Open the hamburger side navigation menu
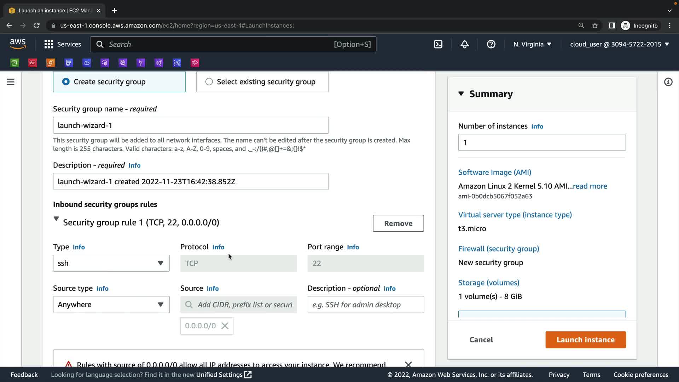The width and height of the screenshot is (679, 382). tap(11, 82)
